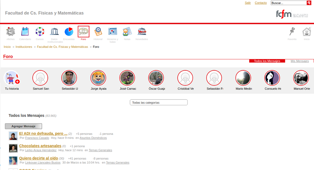The image size is (314, 170).
Task: Switch to the Mis Mensajes tab
Action: pyautogui.click(x=300, y=61)
